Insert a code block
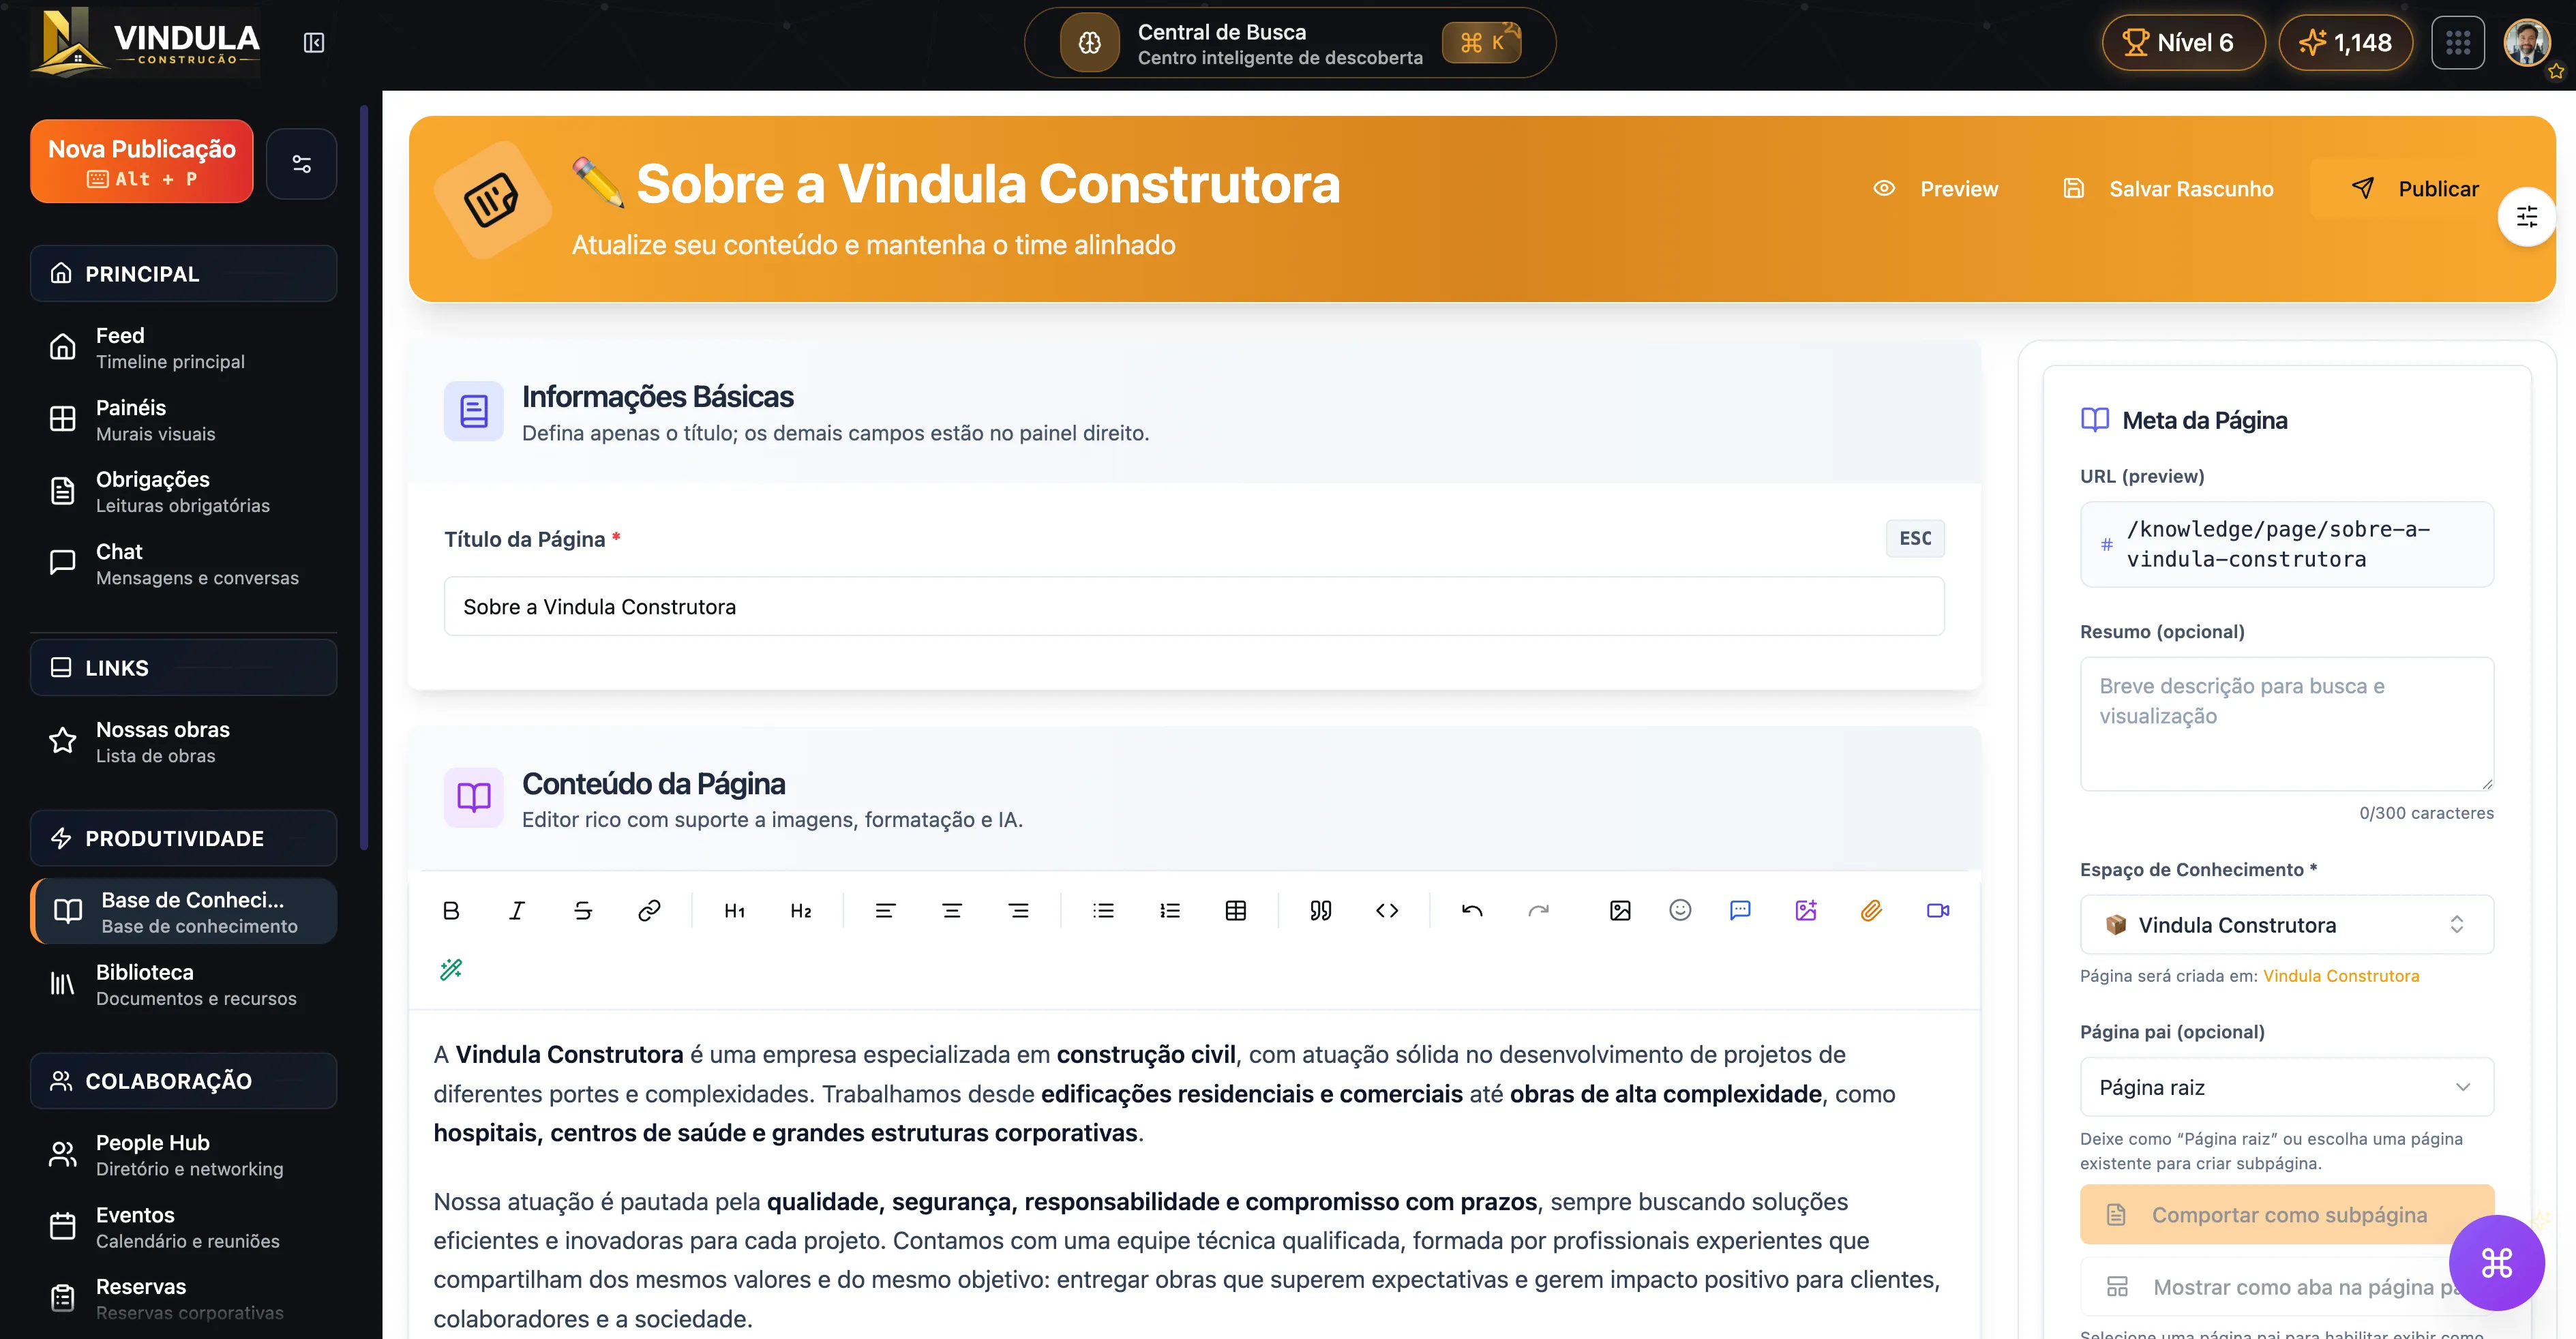 pos(1387,910)
